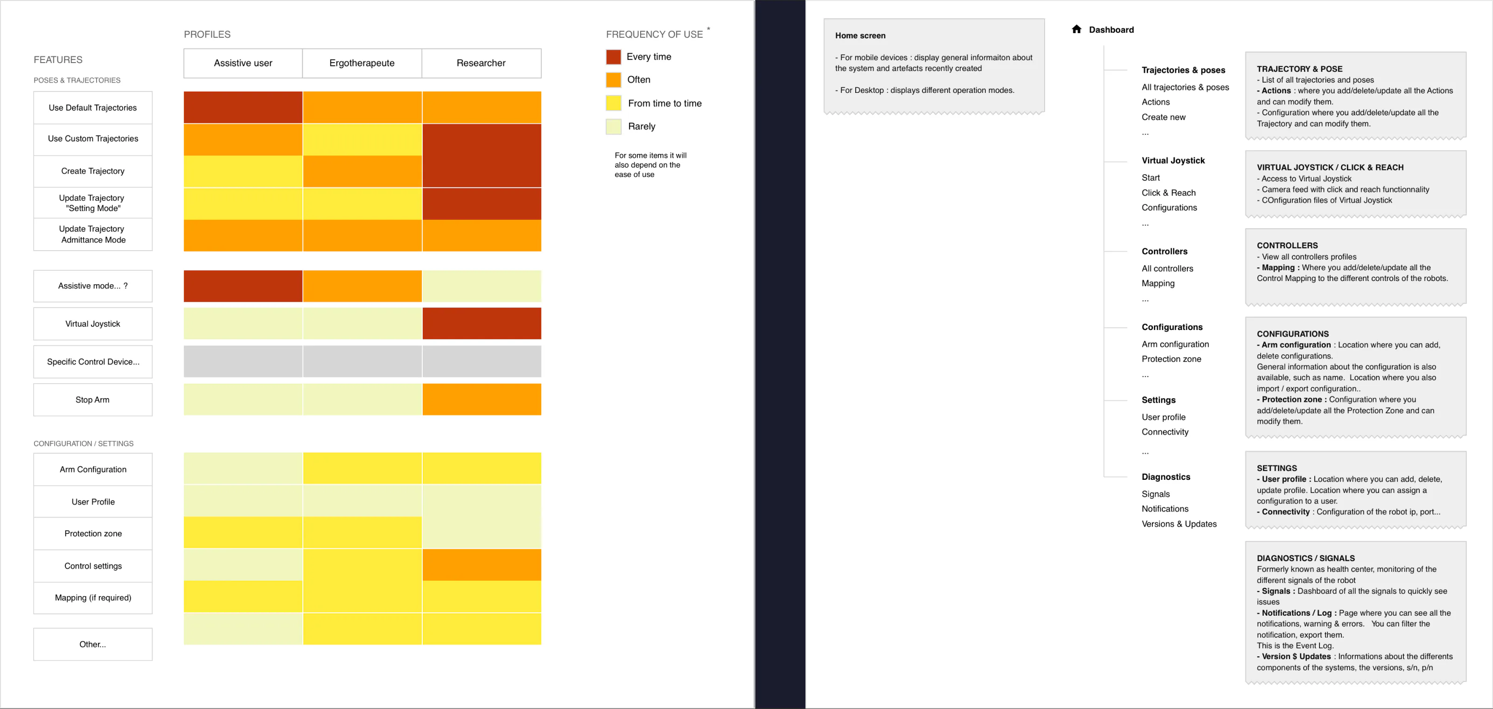Click the Often orange legend swatch

click(613, 80)
